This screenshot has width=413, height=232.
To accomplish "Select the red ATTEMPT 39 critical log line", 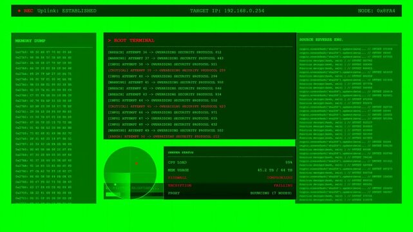I will (x=167, y=70).
